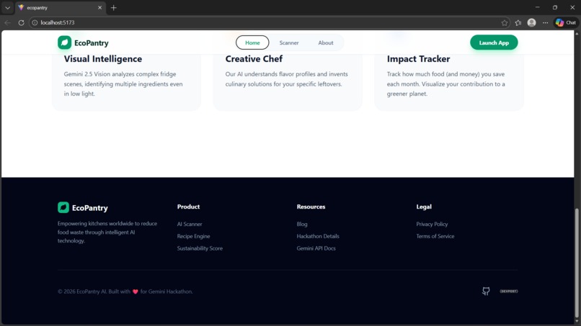Switch to the Scanner nav tab
Image resolution: width=581 pixels, height=326 pixels.
pyautogui.click(x=289, y=42)
